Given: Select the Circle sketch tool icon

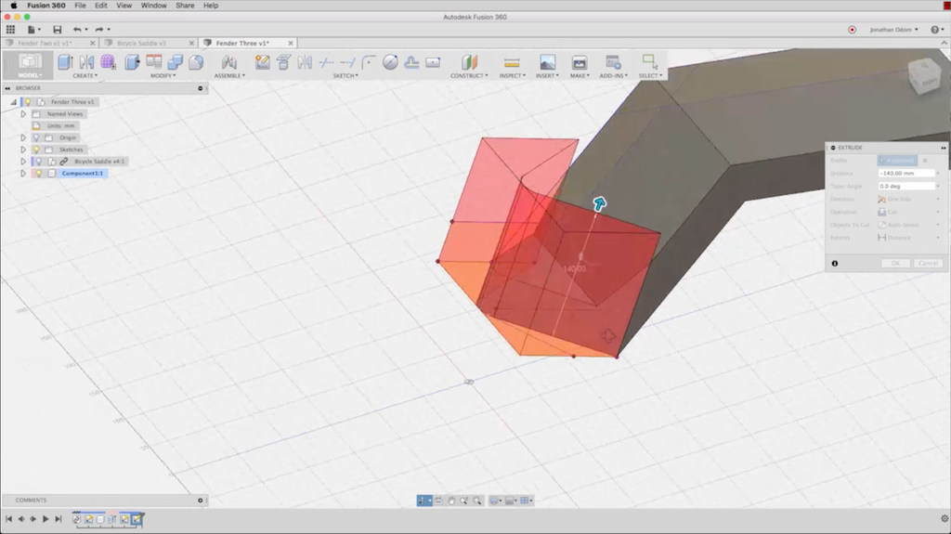Looking at the screenshot, I should (x=391, y=62).
